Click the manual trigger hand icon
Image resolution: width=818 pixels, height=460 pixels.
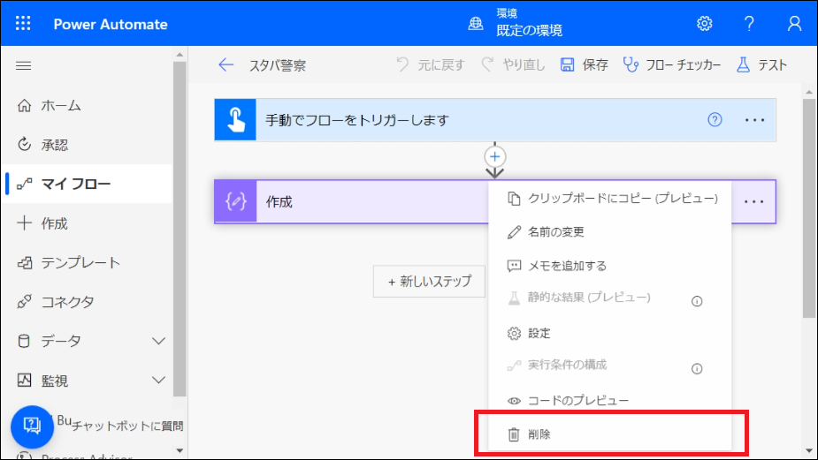pyautogui.click(x=235, y=120)
